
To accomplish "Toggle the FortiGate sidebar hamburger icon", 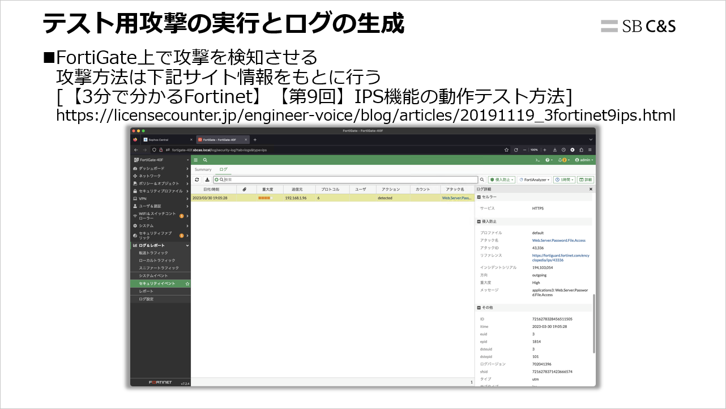I will point(197,160).
